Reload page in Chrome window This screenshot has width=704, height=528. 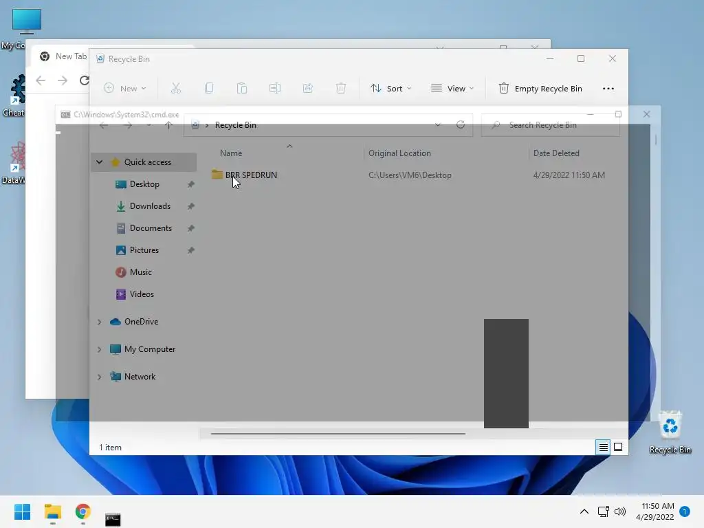click(x=84, y=80)
